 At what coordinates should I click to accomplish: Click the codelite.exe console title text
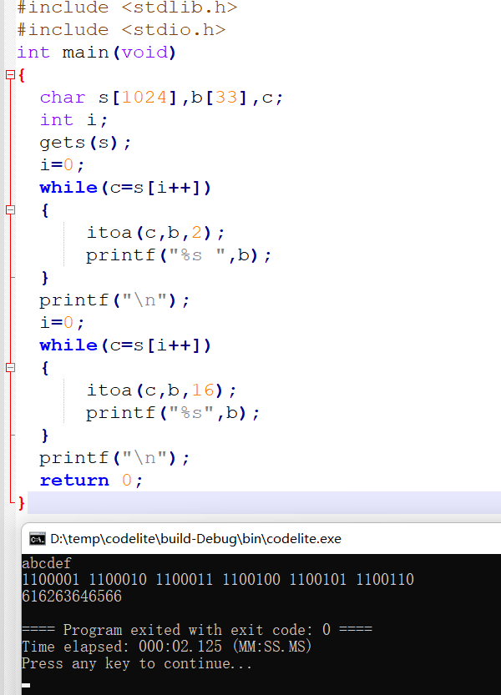[195, 539]
